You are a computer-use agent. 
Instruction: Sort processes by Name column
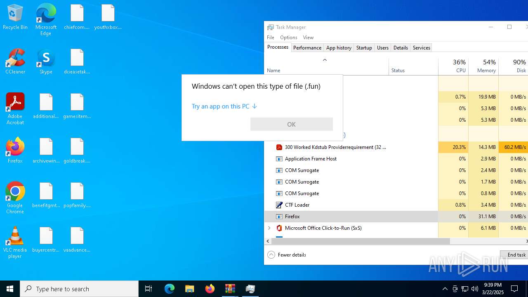326,66
